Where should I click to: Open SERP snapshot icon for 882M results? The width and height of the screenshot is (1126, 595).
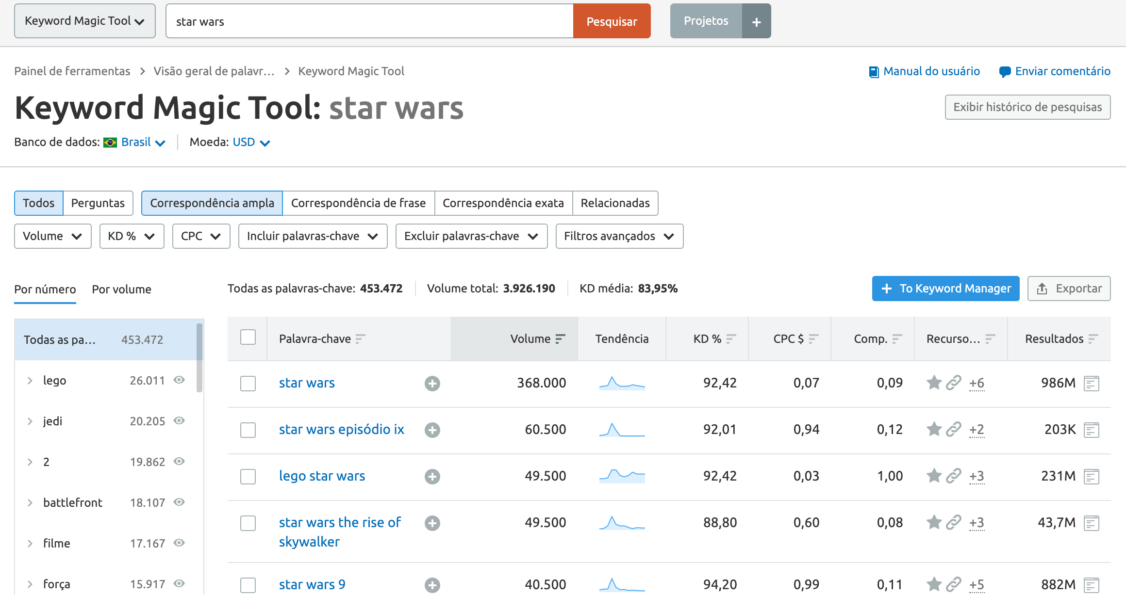[x=1091, y=585]
